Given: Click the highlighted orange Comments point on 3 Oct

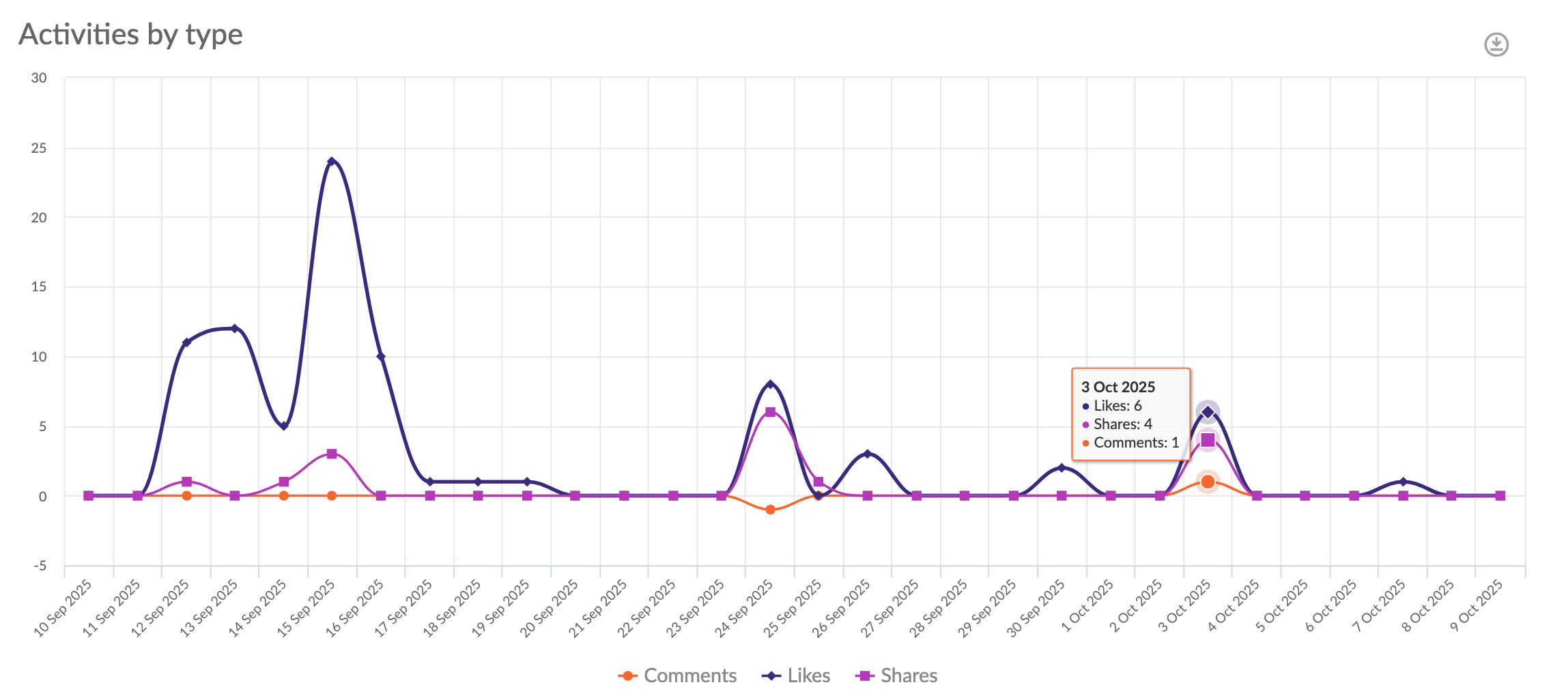Looking at the screenshot, I should click(x=1207, y=481).
